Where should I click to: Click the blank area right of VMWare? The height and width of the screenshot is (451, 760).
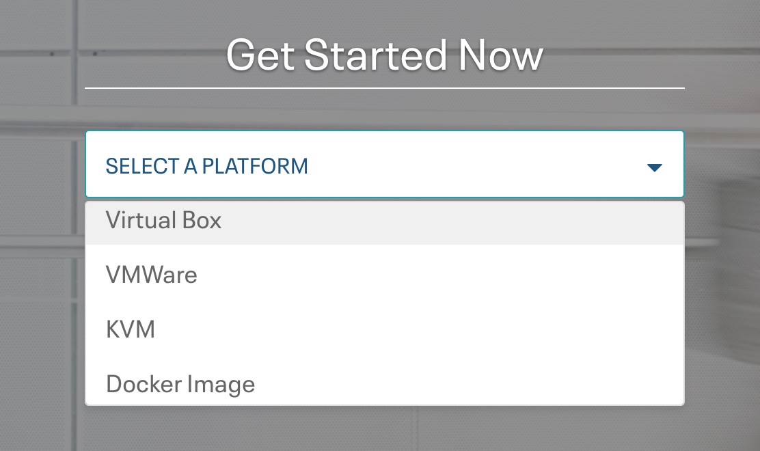(436, 275)
